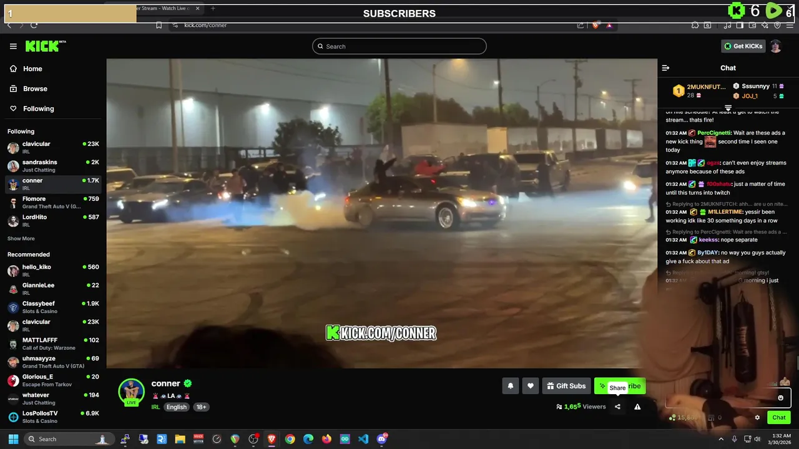
Task: Open sandraskins channel in sidebar
Action: click(x=53, y=166)
